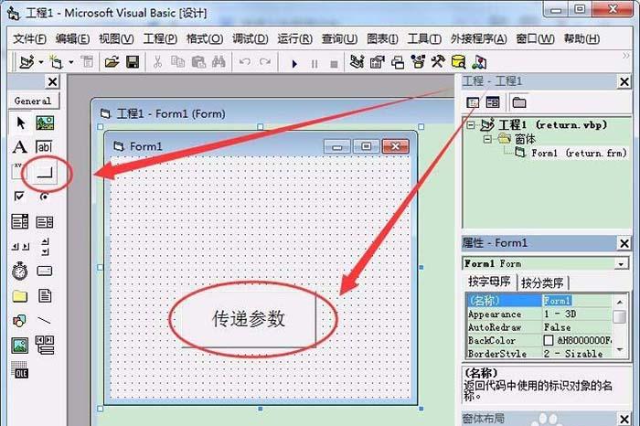Select the CommandButton control tool

pyautogui.click(x=45, y=173)
